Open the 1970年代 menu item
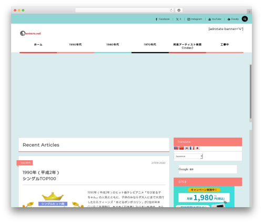263x223 pixels. pyautogui.click(x=150, y=45)
